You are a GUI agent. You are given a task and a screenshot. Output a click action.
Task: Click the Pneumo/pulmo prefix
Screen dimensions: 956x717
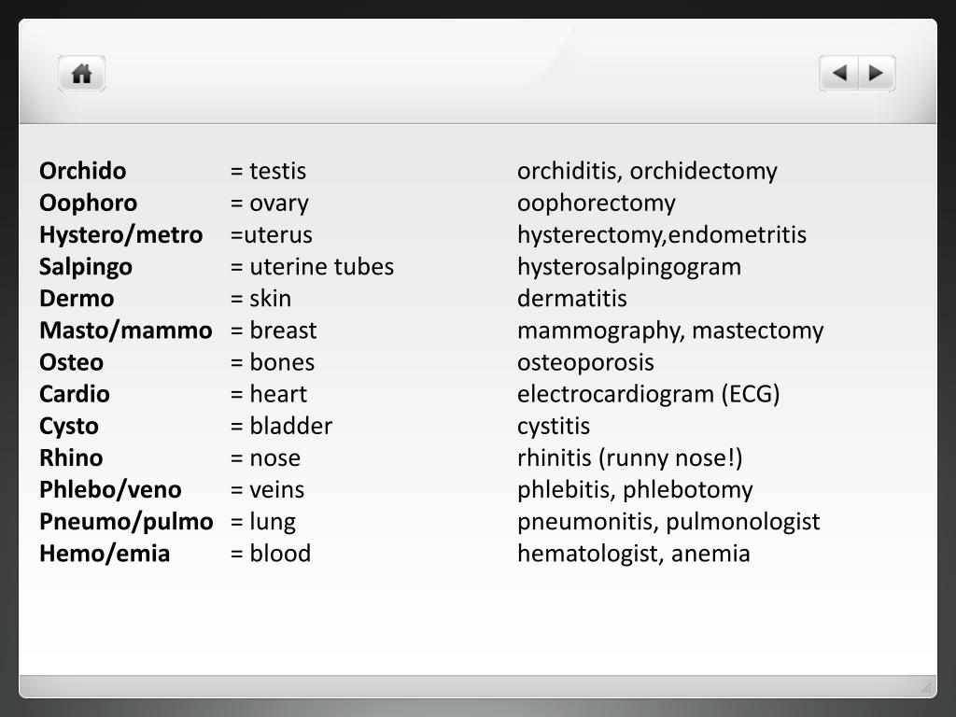point(126,522)
